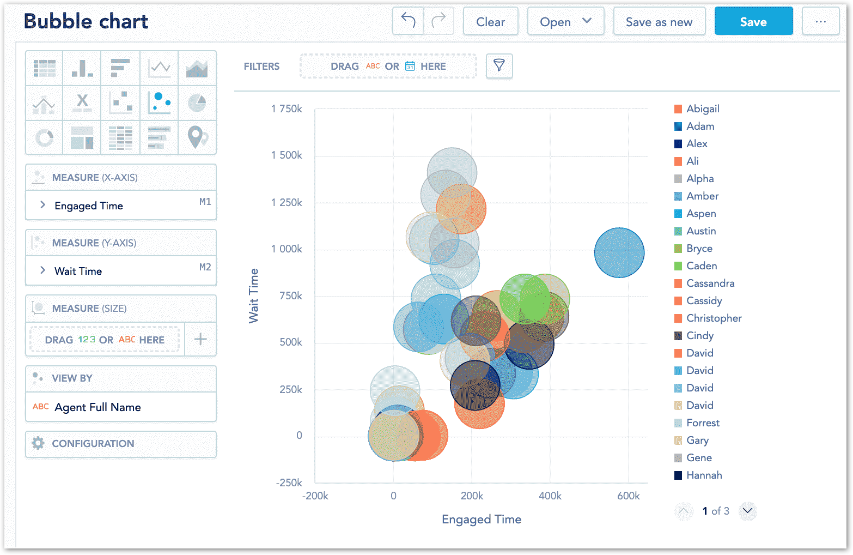The width and height of the screenshot is (853, 555).
Task: Open the Open chart dropdown
Action: pyautogui.click(x=566, y=21)
